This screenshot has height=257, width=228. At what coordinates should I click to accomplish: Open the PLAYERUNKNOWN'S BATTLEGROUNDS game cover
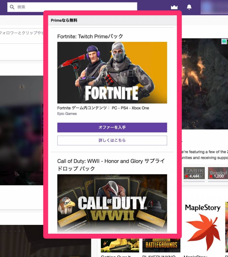click(161, 245)
